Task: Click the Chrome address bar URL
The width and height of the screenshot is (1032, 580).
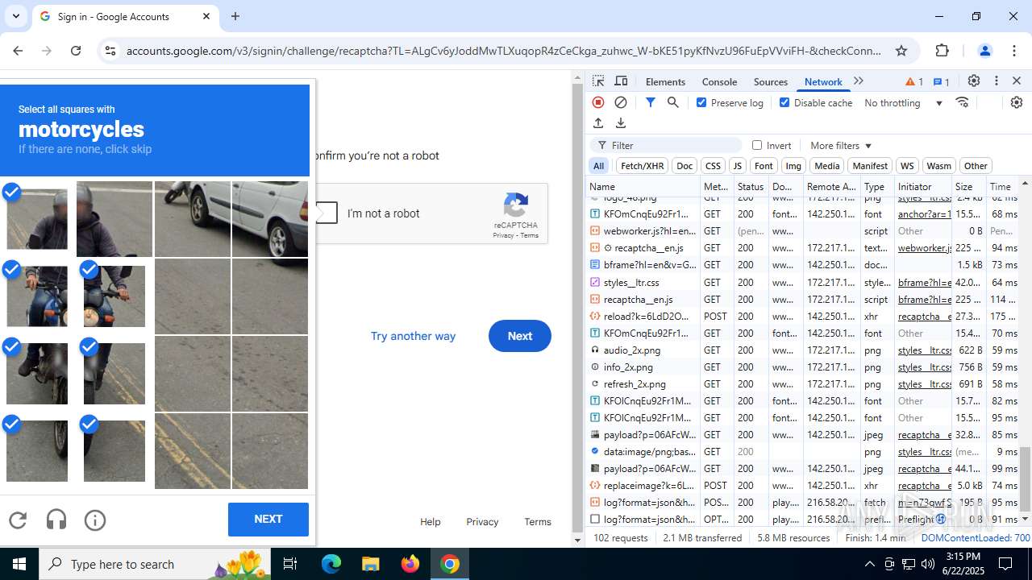Action: pyautogui.click(x=504, y=51)
